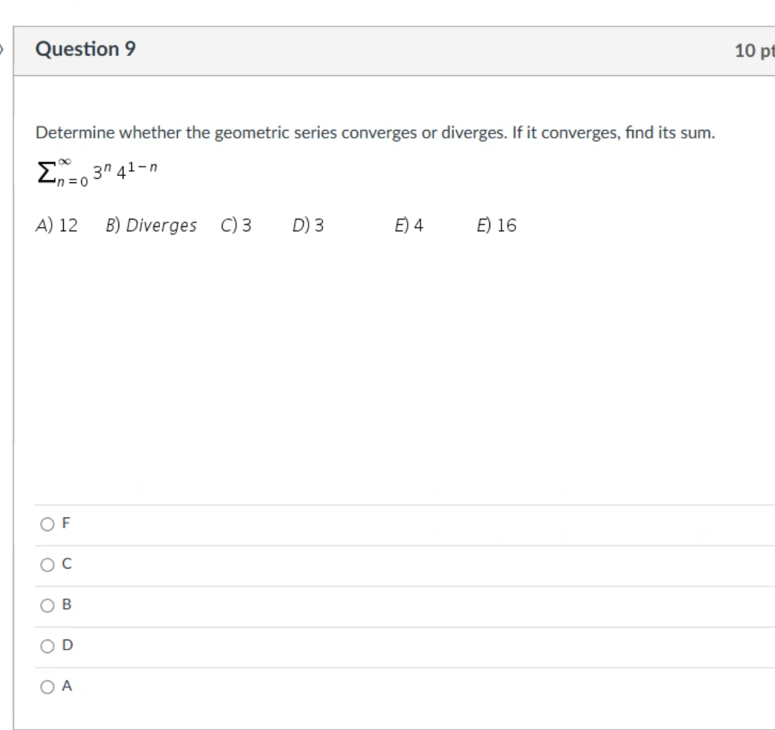The height and width of the screenshot is (730, 775).
Task: Click the summation series formula
Action: tap(97, 173)
